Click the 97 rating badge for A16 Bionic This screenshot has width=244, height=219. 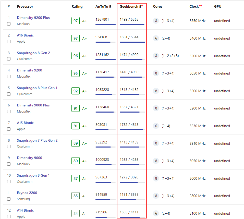(76, 38)
